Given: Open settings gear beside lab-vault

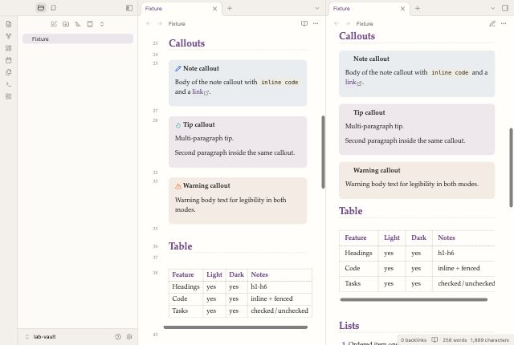Looking at the screenshot, I should (x=129, y=336).
